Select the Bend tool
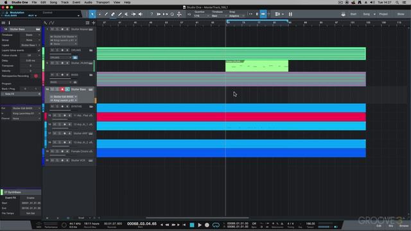This screenshot has height=231, width=411. (134, 14)
